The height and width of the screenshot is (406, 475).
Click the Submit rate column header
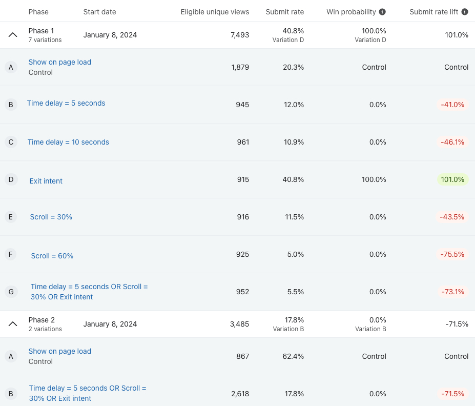pos(284,11)
